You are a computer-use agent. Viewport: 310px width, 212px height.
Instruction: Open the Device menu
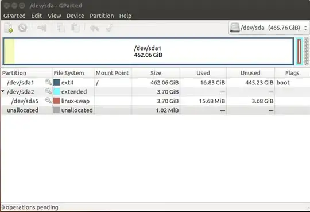75,16
